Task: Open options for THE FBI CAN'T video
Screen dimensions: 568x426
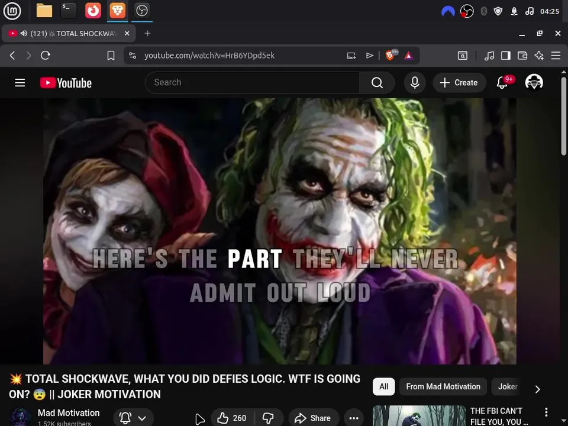Action: click(x=546, y=412)
